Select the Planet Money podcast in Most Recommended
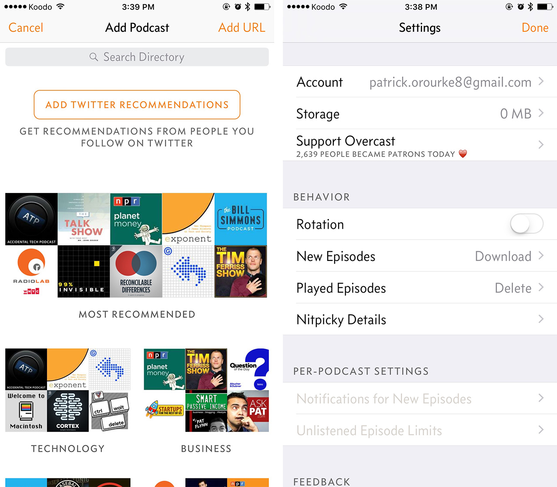The height and width of the screenshot is (487, 557). pyautogui.click(x=136, y=219)
